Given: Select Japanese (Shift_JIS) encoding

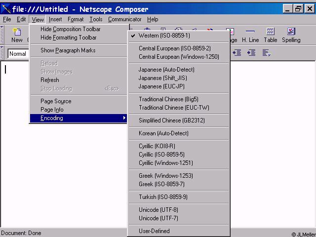Looking at the screenshot, I should [x=179, y=78].
